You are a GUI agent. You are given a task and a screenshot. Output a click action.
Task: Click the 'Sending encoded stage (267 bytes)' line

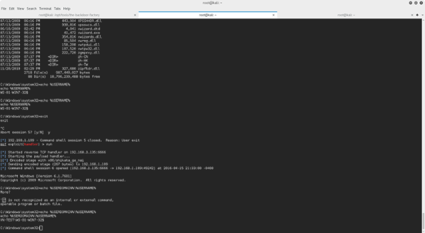[54, 164]
